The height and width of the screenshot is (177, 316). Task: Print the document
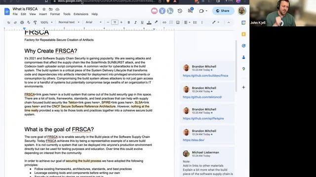coord(22,23)
